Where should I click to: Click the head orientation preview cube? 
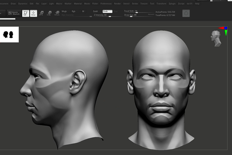(216, 38)
